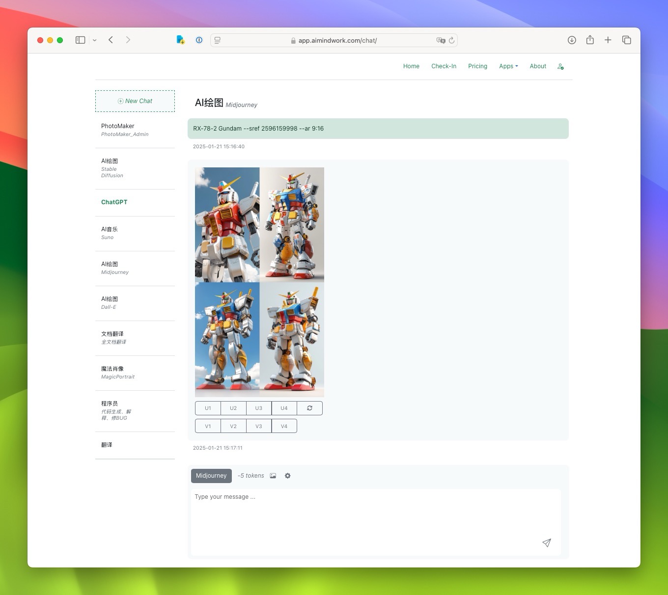This screenshot has height=595, width=668.
Task: Create variation with V4 button
Action: (x=284, y=426)
